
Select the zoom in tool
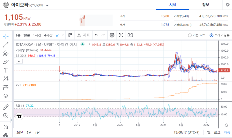(x=6, y=115)
